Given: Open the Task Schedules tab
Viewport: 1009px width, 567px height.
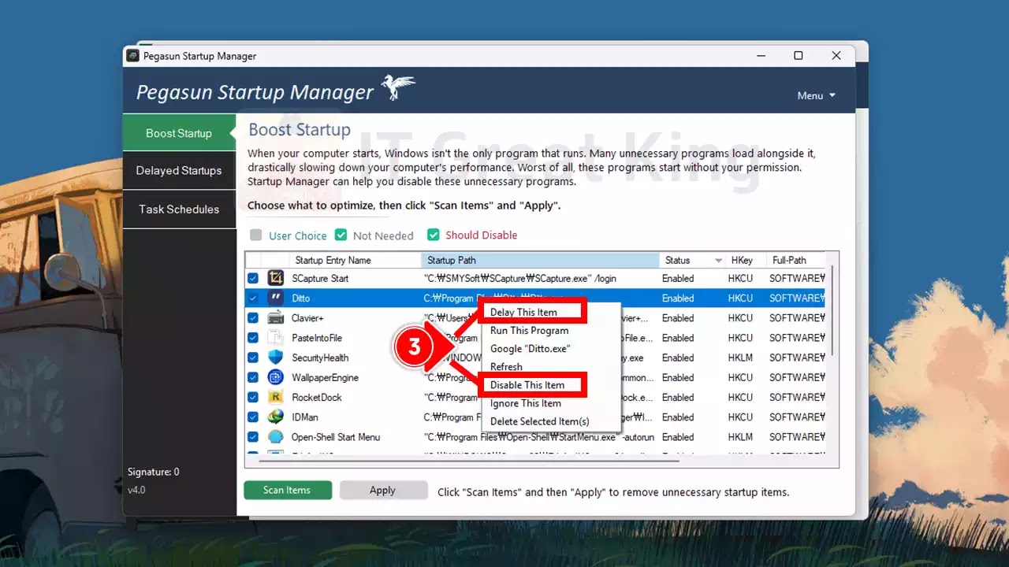Looking at the screenshot, I should [179, 209].
